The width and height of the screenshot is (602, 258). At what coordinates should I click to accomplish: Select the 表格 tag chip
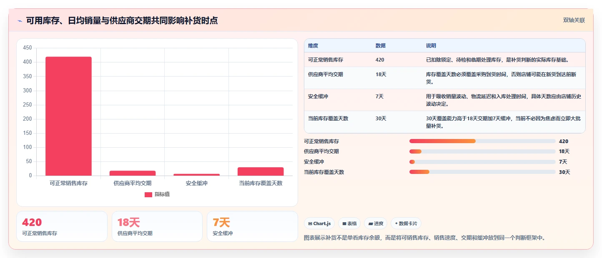click(x=349, y=223)
